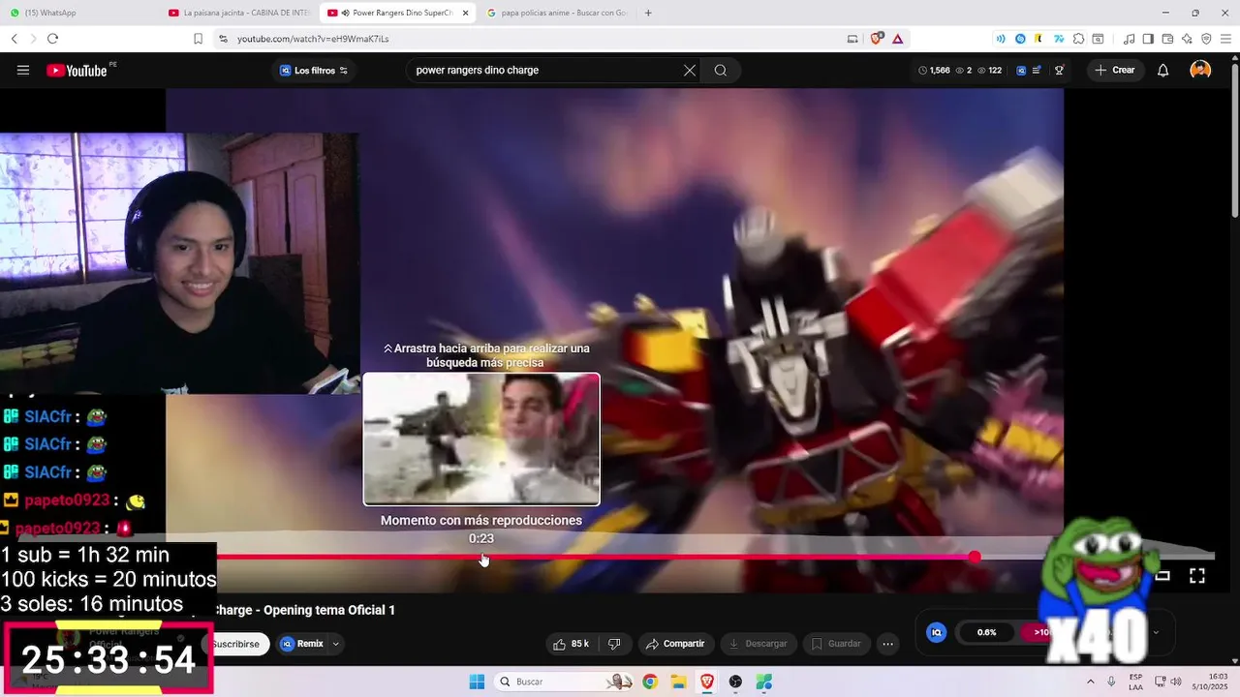Enter fullscreen video mode

point(1197,576)
